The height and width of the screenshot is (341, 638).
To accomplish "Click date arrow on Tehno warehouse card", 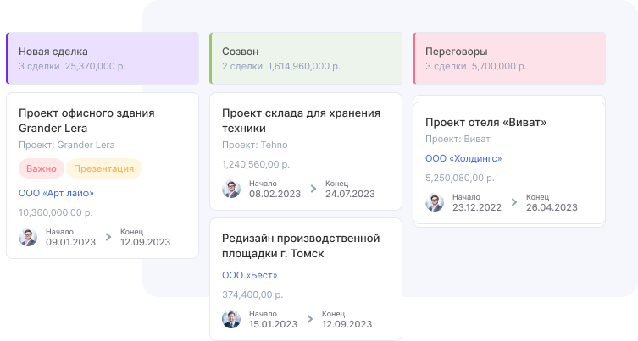I will click(x=313, y=189).
